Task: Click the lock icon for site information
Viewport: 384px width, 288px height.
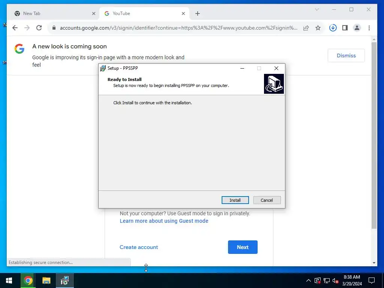Action: click(x=54, y=28)
